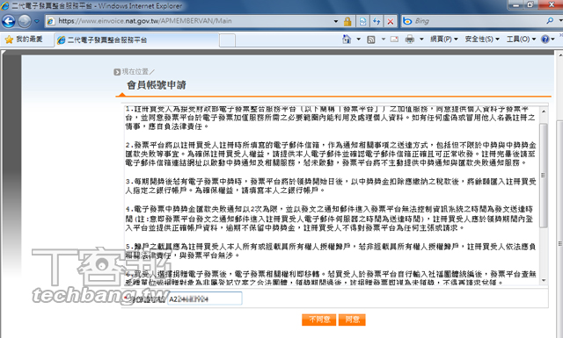Go back with the browser Back arrow
This screenshot has width=563, height=338.
[8, 21]
